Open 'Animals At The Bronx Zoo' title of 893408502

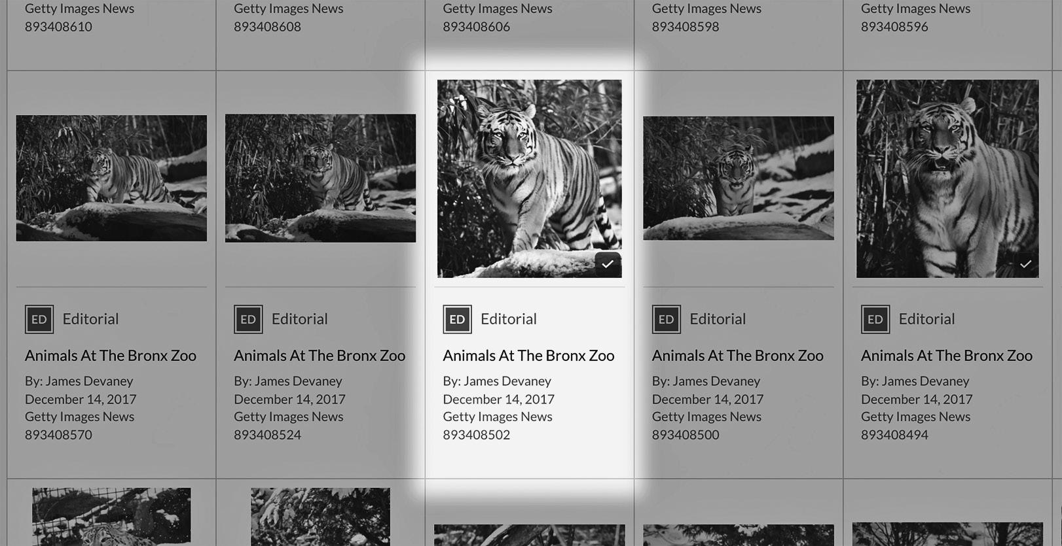[x=528, y=356]
